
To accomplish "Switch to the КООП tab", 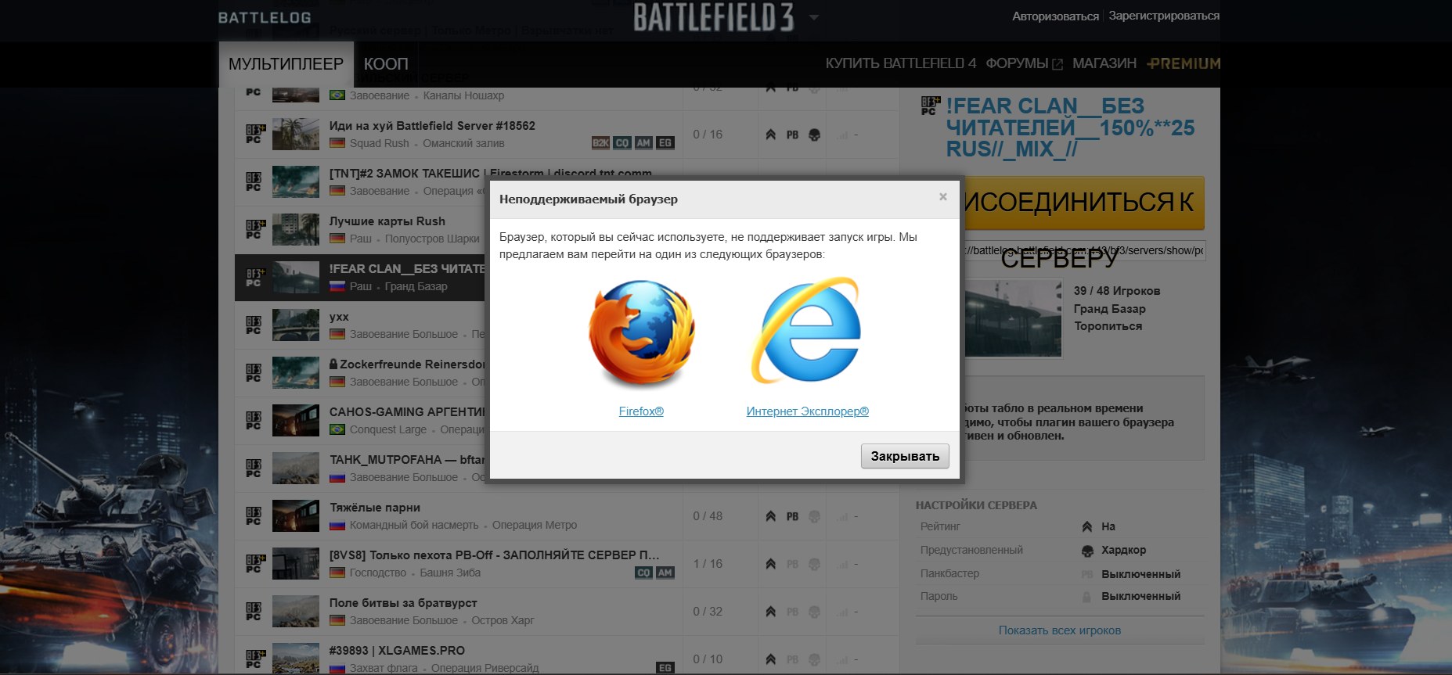I will pyautogui.click(x=386, y=64).
